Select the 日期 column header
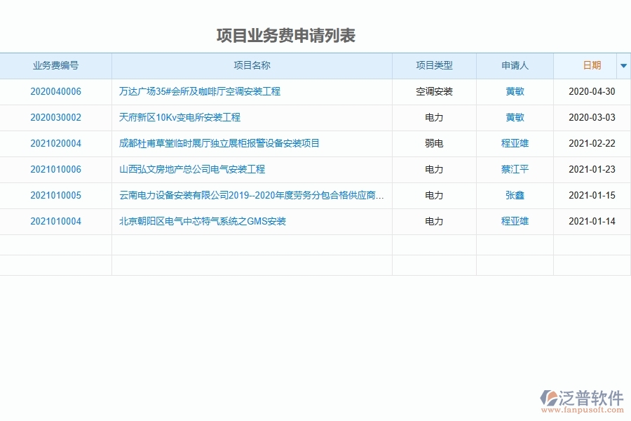Viewport: 631px width, 421px height. pos(591,66)
